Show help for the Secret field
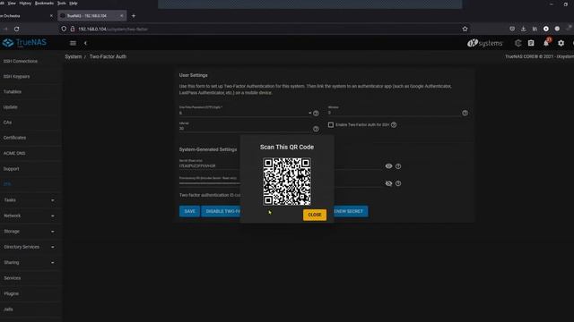Viewport: 574px width, 322px height. (398, 166)
